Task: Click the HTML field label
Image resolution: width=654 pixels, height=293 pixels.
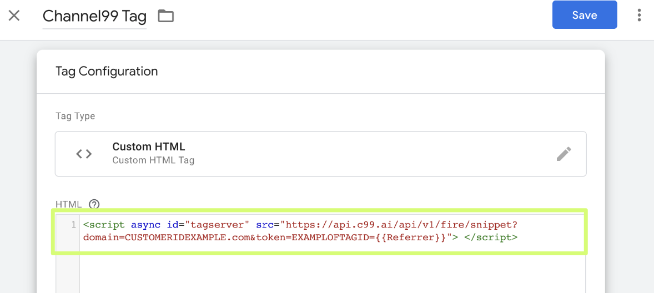Action: 69,204
